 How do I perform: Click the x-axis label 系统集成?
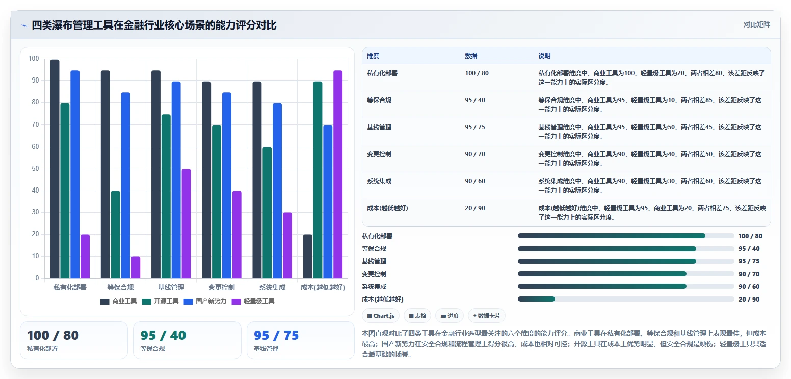[x=272, y=287]
